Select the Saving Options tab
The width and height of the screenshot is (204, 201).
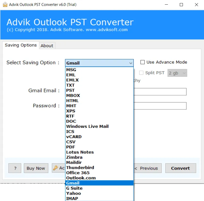coord(21,45)
